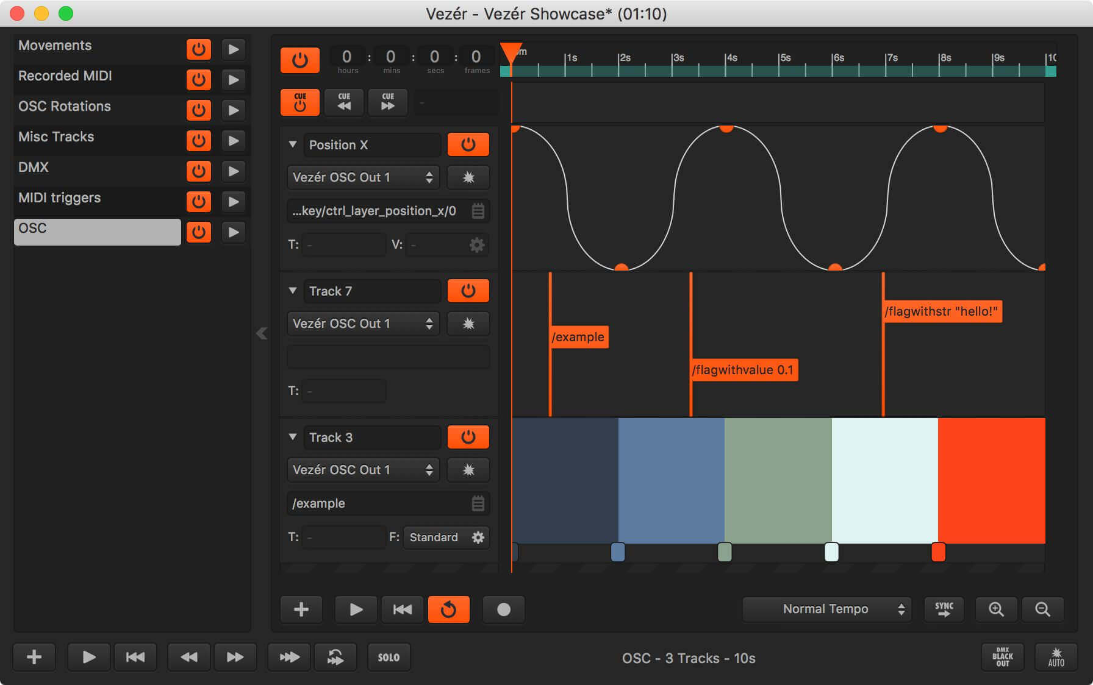The width and height of the screenshot is (1093, 685).
Task: Toggle the CUE power button
Action: coord(299,102)
